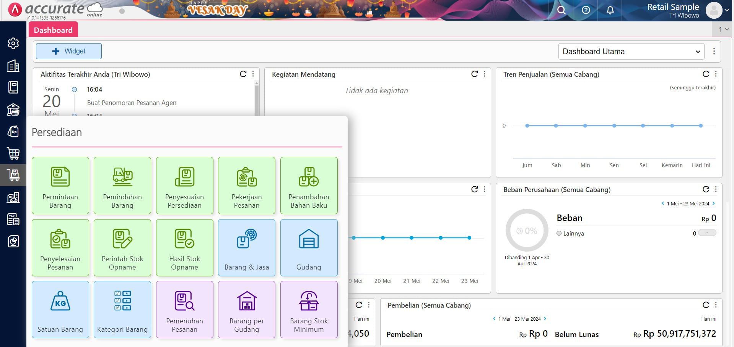The image size is (734, 347).
Task: Select the shopping cart purchases icon
Action: (x=13, y=153)
